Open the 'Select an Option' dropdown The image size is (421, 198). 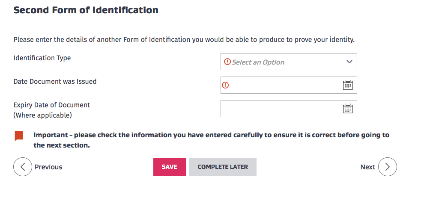pos(289,62)
